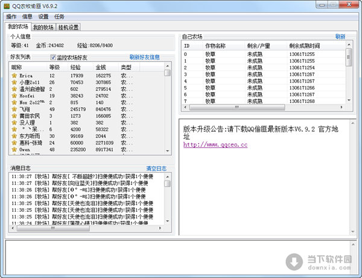Select farm plot row with ID 3
The image size is (362, 278).
tap(264, 75)
